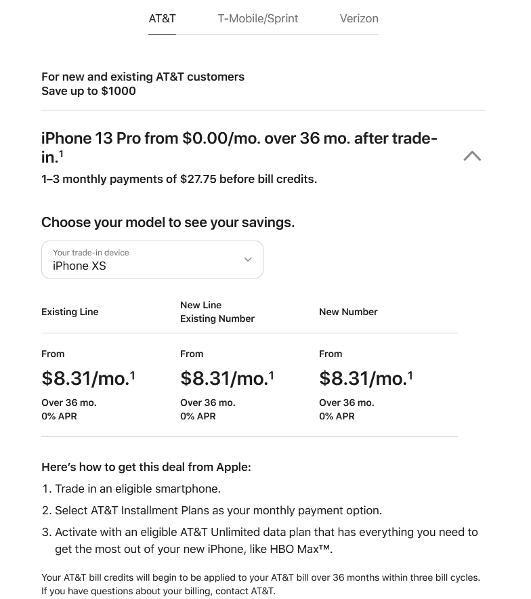Click the Existing Line column header
Screen dimensions: 531x599
point(70,312)
